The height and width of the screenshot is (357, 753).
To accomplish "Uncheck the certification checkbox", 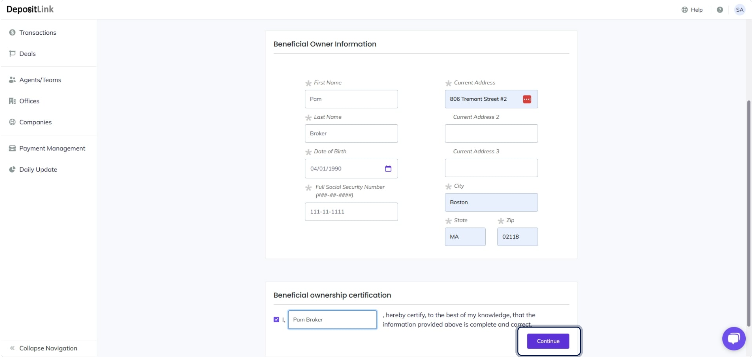I will (x=276, y=319).
